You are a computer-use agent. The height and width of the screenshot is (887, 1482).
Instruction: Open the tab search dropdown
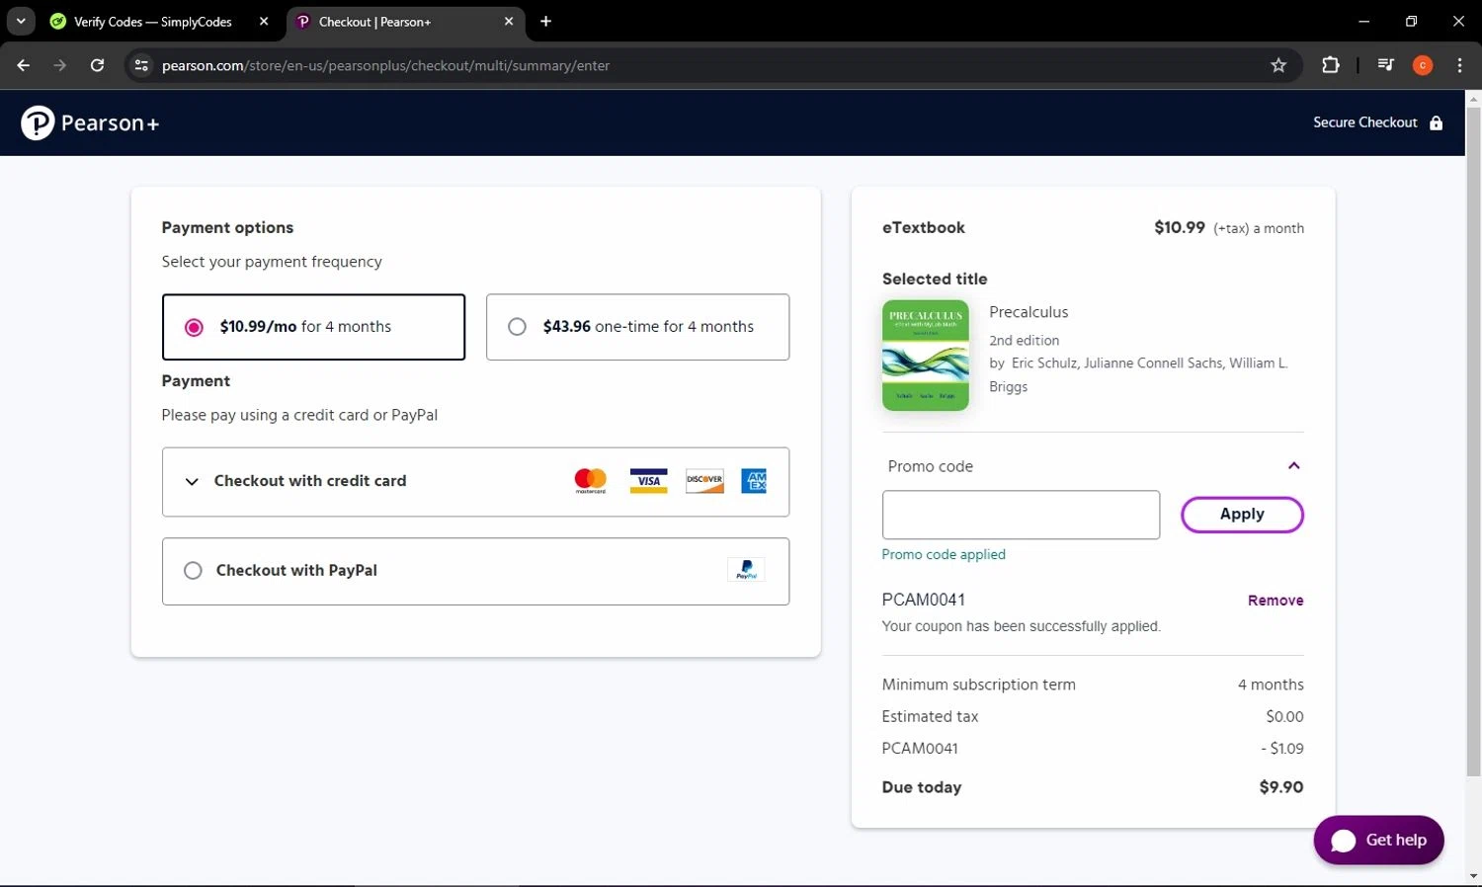coord(21,21)
